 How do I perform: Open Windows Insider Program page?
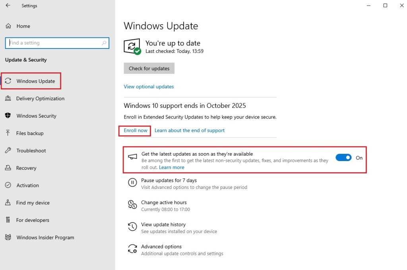pyautogui.click(x=45, y=237)
